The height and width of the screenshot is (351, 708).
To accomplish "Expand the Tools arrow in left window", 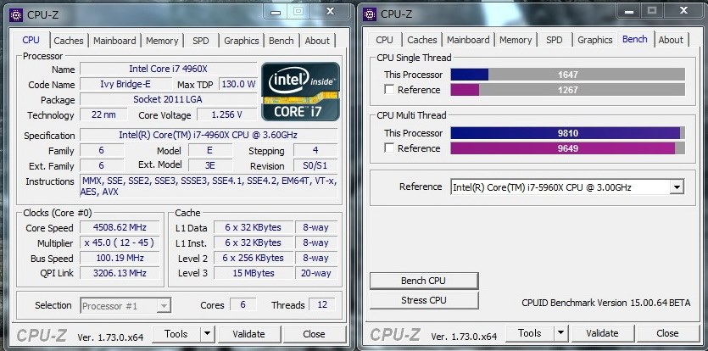I will (207, 334).
